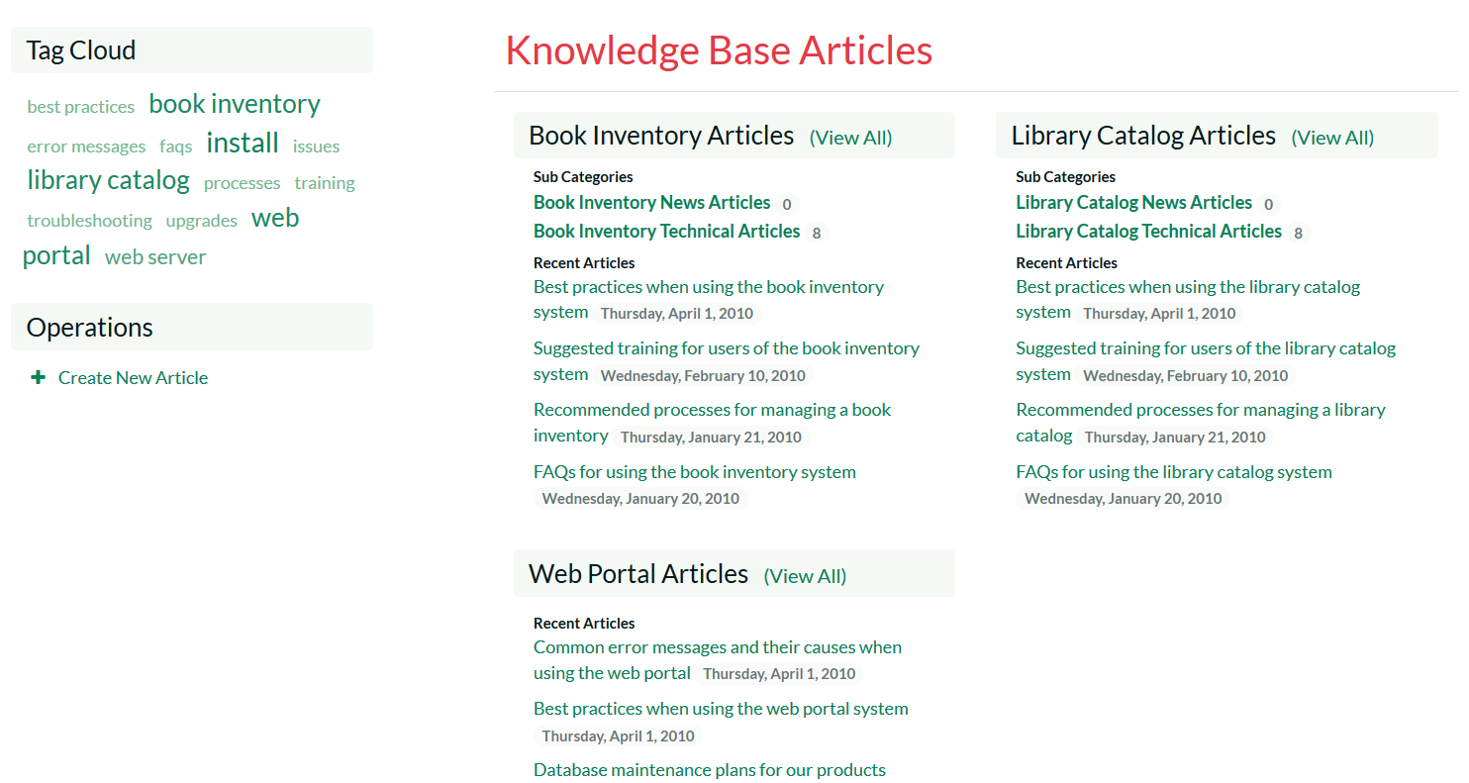View All Library Catalog Articles
The image size is (1469, 783).
pos(1332,138)
